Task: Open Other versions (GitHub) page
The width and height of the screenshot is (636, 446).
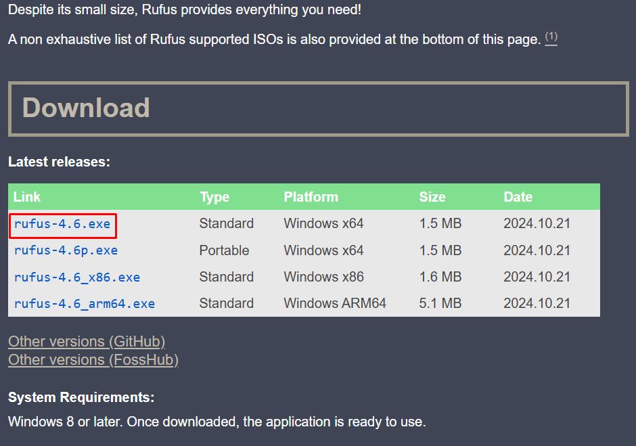Action: [86, 341]
